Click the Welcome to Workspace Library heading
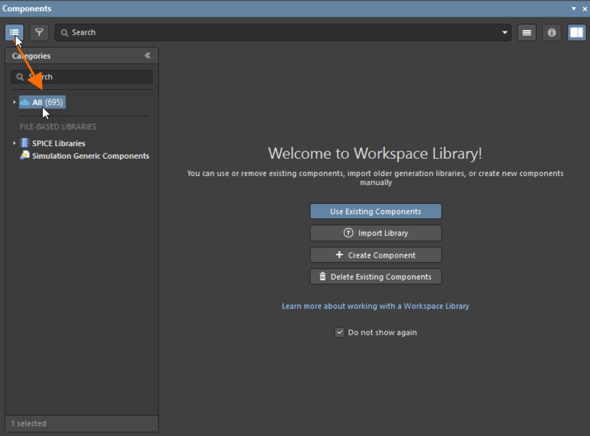The width and height of the screenshot is (590, 436). point(375,153)
